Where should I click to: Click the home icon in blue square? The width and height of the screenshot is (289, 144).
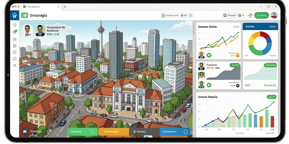click(15, 15)
